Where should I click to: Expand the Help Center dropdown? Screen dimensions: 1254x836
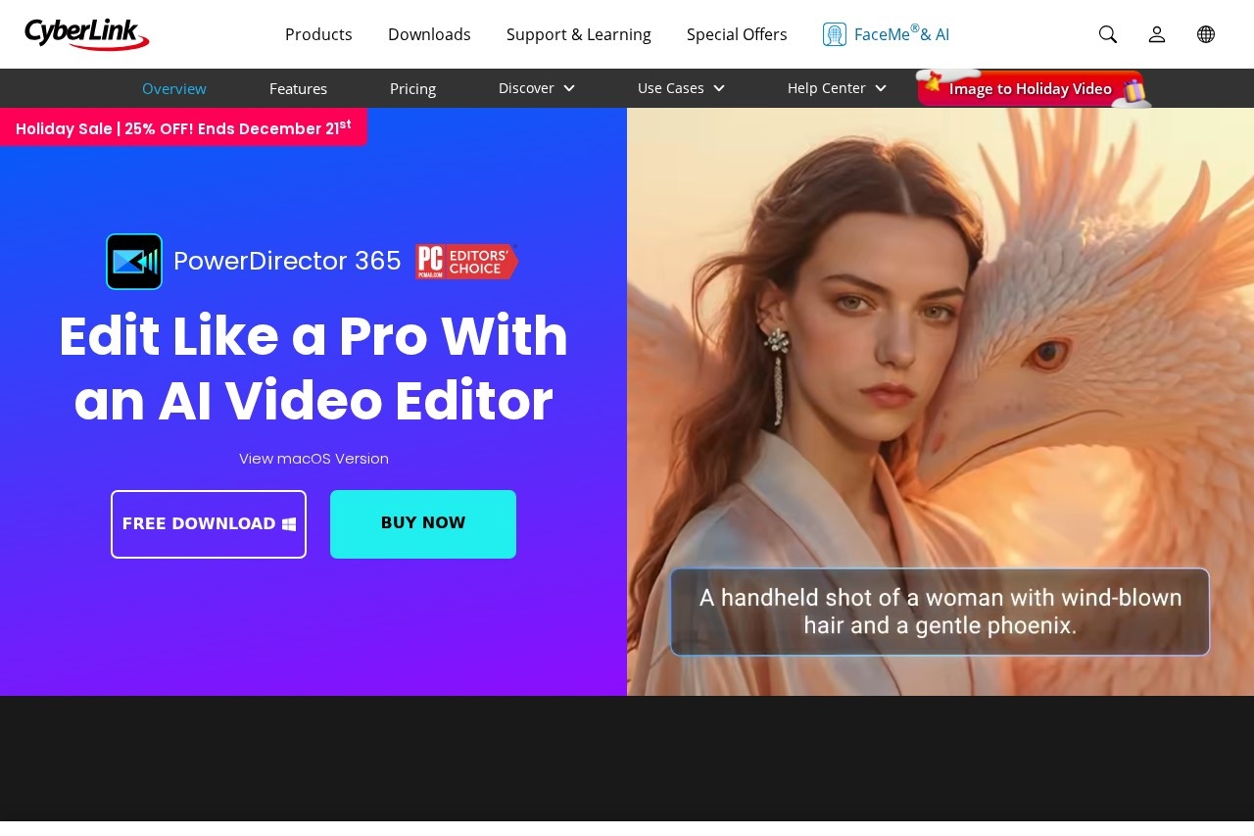click(x=838, y=88)
